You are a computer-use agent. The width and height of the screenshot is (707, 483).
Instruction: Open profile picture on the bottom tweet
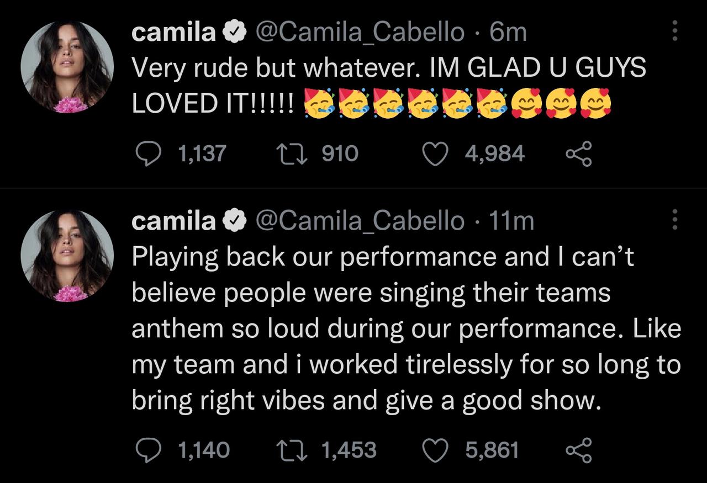tap(67, 256)
